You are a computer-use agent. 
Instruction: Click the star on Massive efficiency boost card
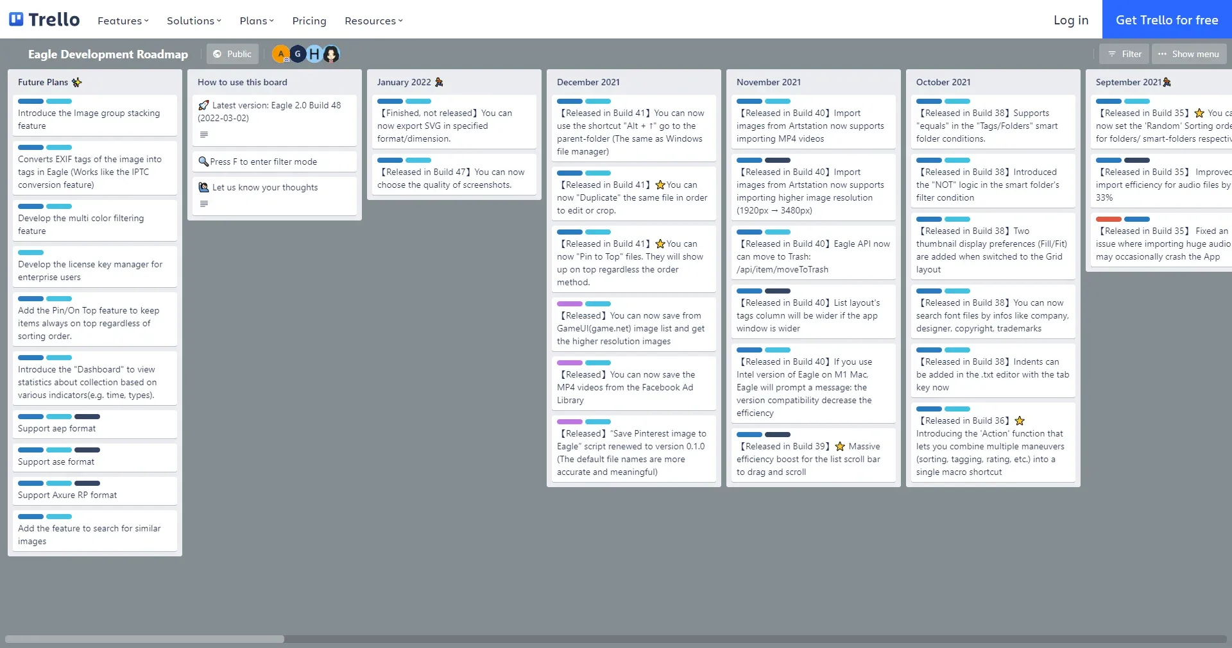click(840, 446)
